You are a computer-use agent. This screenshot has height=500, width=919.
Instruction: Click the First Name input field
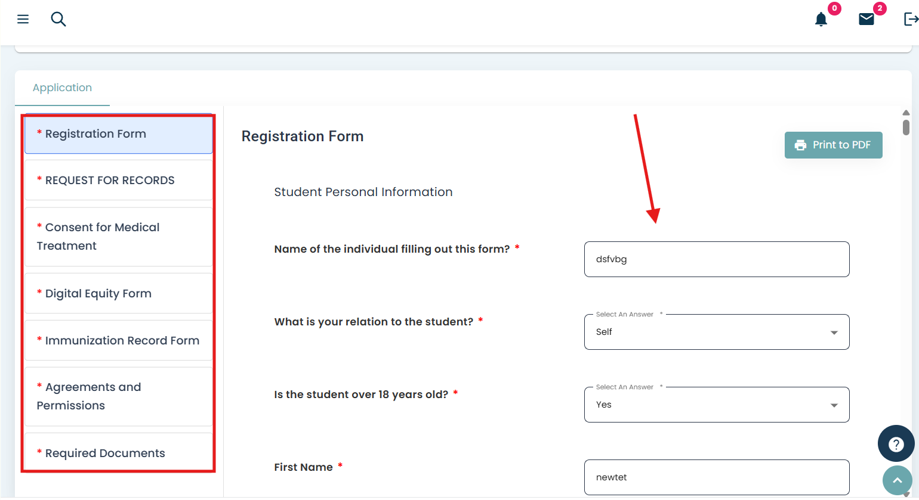point(716,477)
